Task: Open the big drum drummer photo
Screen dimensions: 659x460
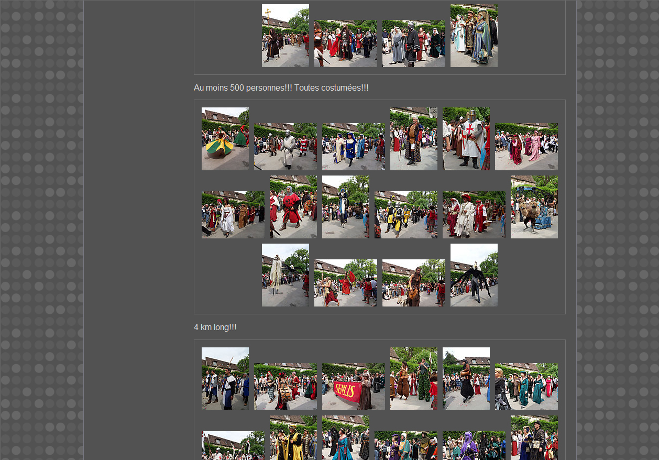Action: (x=285, y=387)
